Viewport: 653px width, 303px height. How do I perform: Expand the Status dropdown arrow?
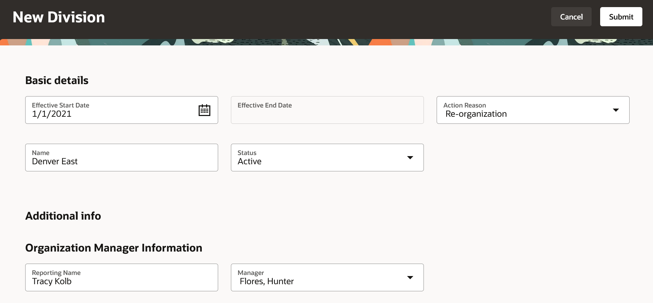click(410, 158)
